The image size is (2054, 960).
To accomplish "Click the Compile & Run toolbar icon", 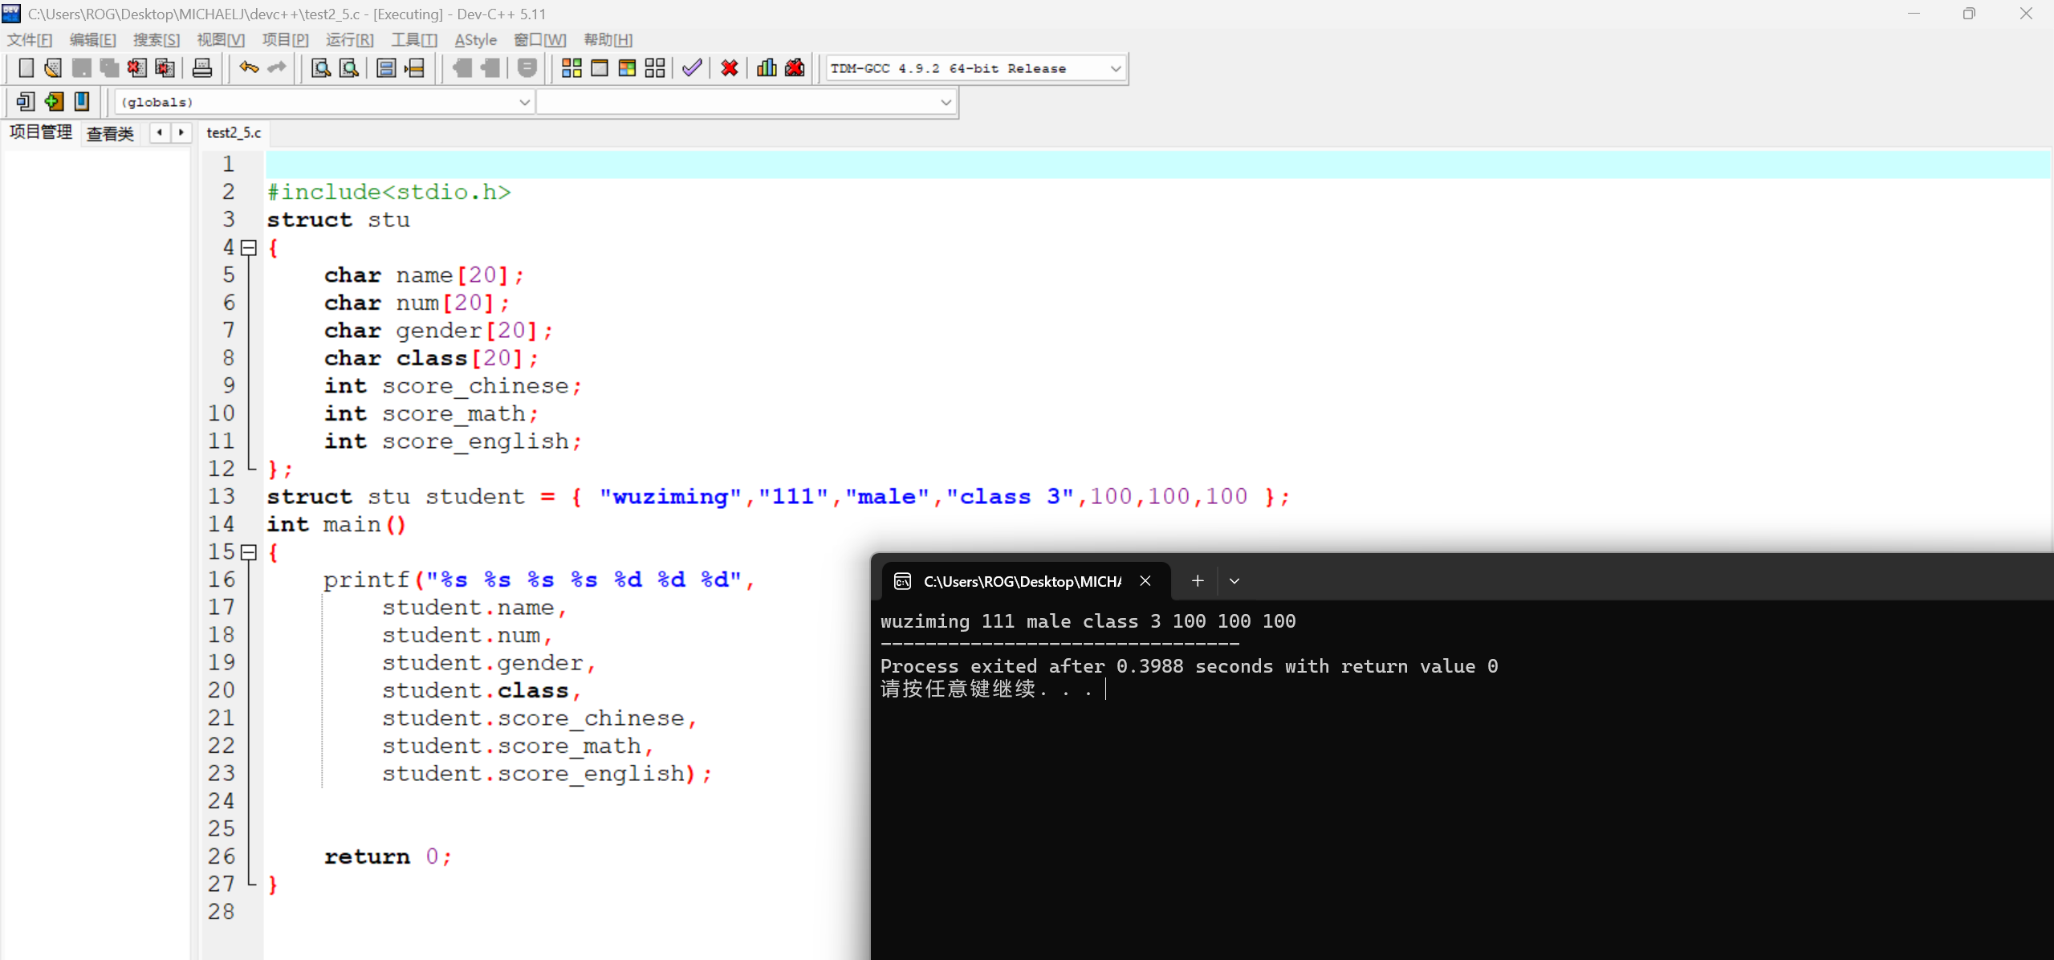I will point(627,68).
